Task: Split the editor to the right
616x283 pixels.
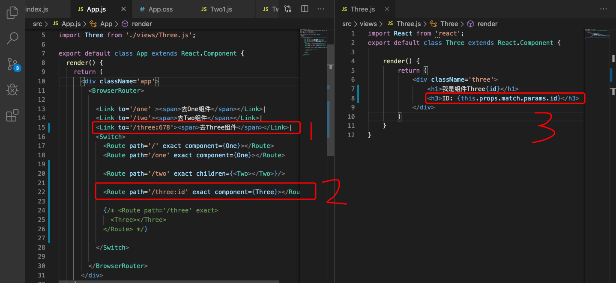Action: [x=305, y=9]
